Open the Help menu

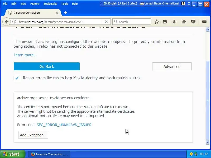click(x=75, y=4)
